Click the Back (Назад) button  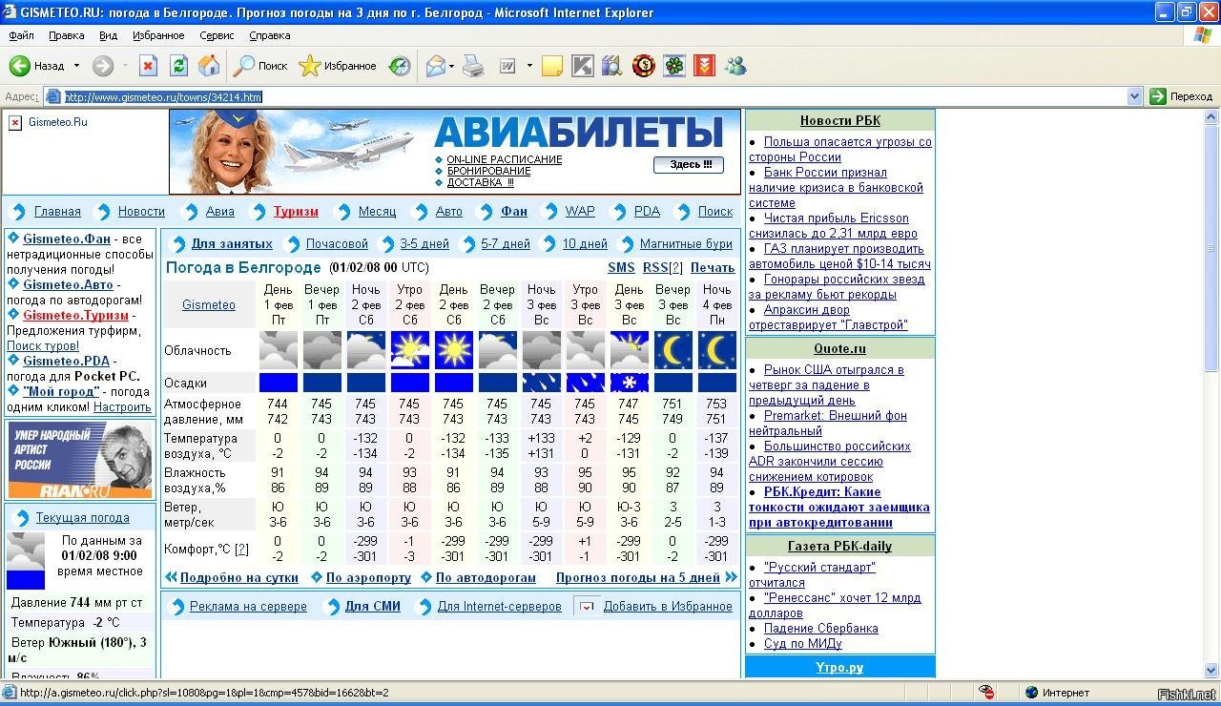point(37,66)
